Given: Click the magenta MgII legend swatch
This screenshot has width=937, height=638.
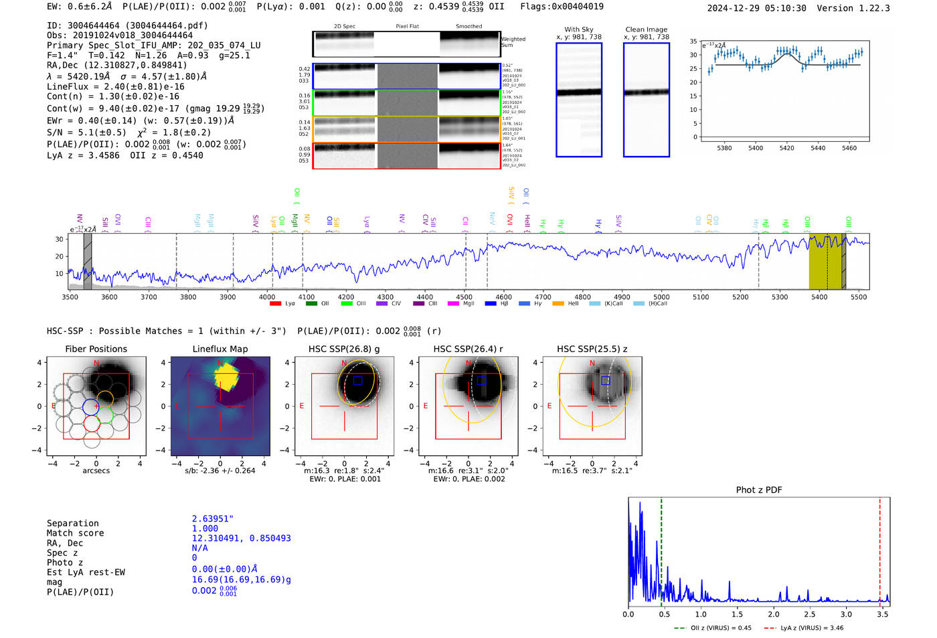Looking at the screenshot, I should click(453, 304).
